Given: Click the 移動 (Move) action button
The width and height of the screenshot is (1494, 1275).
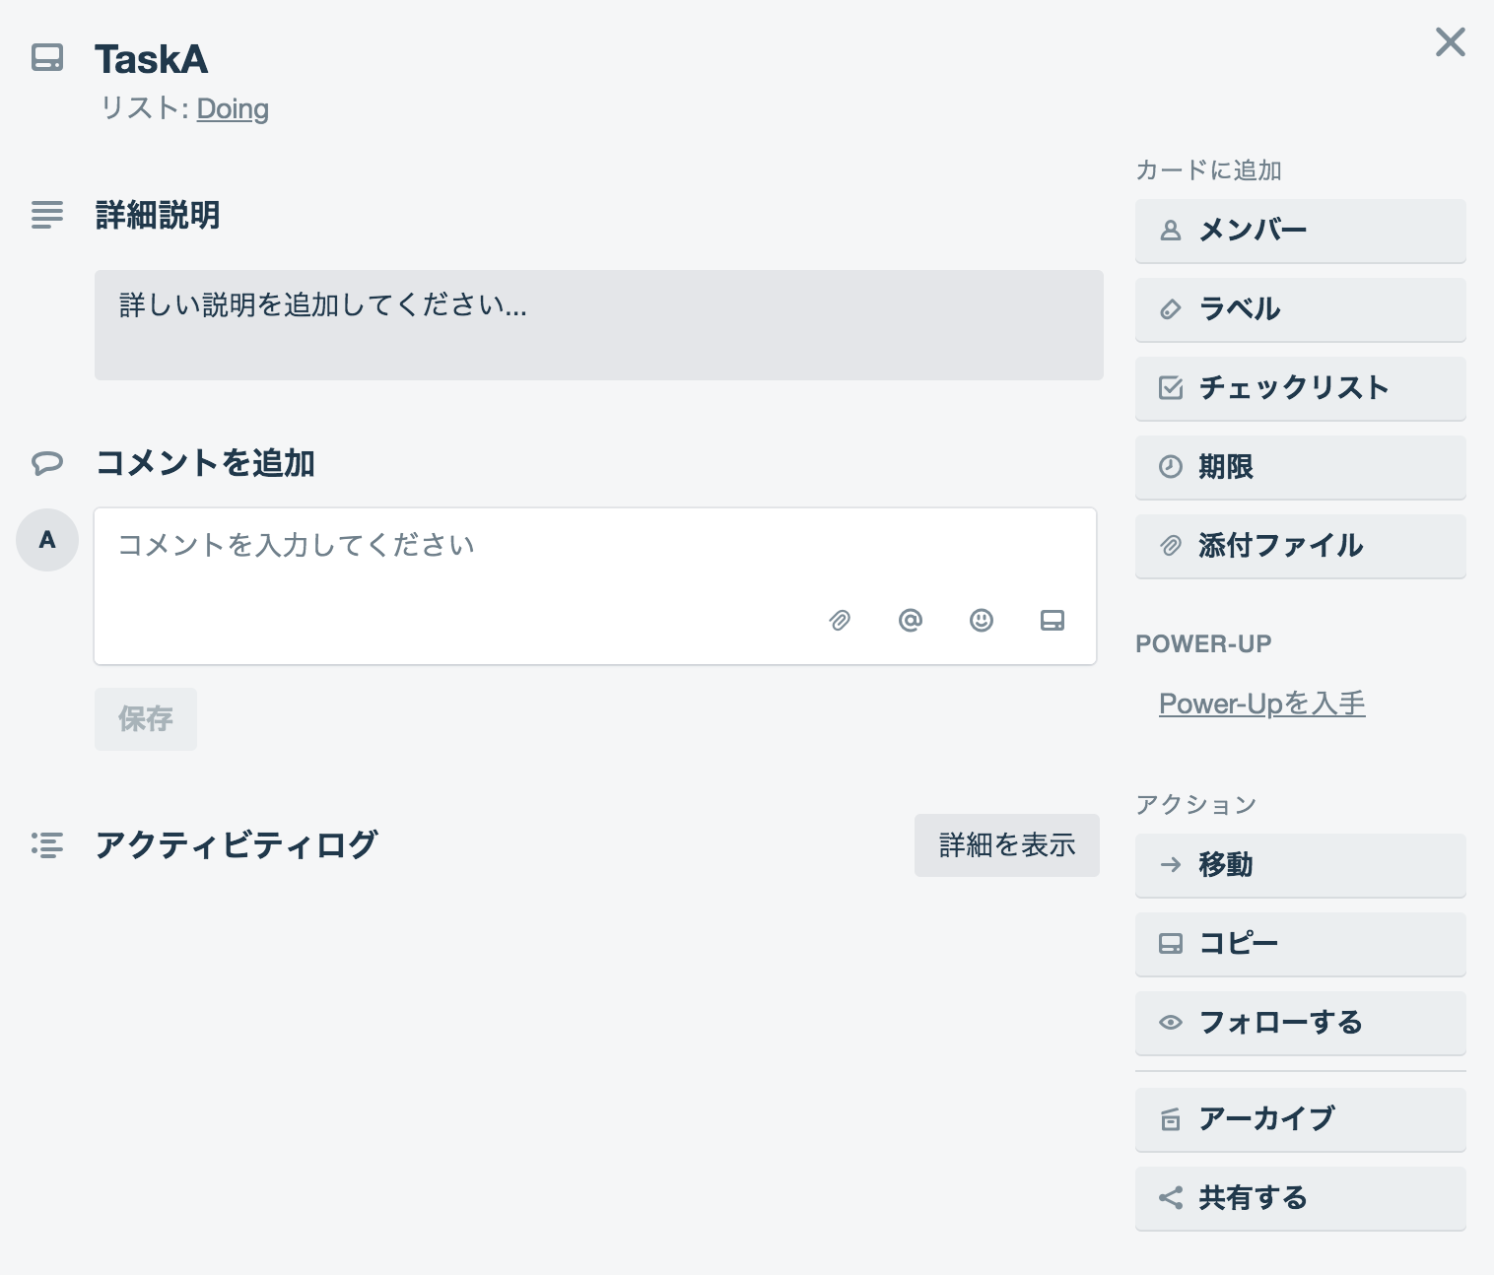Looking at the screenshot, I should (1300, 865).
